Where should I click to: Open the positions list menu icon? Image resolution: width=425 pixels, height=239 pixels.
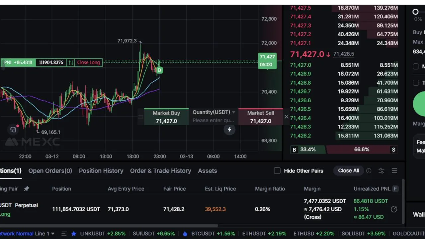click(394, 171)
